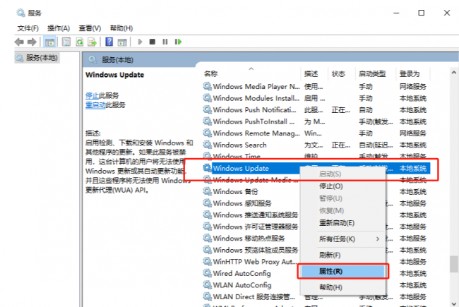Click the Pause Service toolbar icon
The height and width of the screenshot is (307, 459).
[165, 42]
